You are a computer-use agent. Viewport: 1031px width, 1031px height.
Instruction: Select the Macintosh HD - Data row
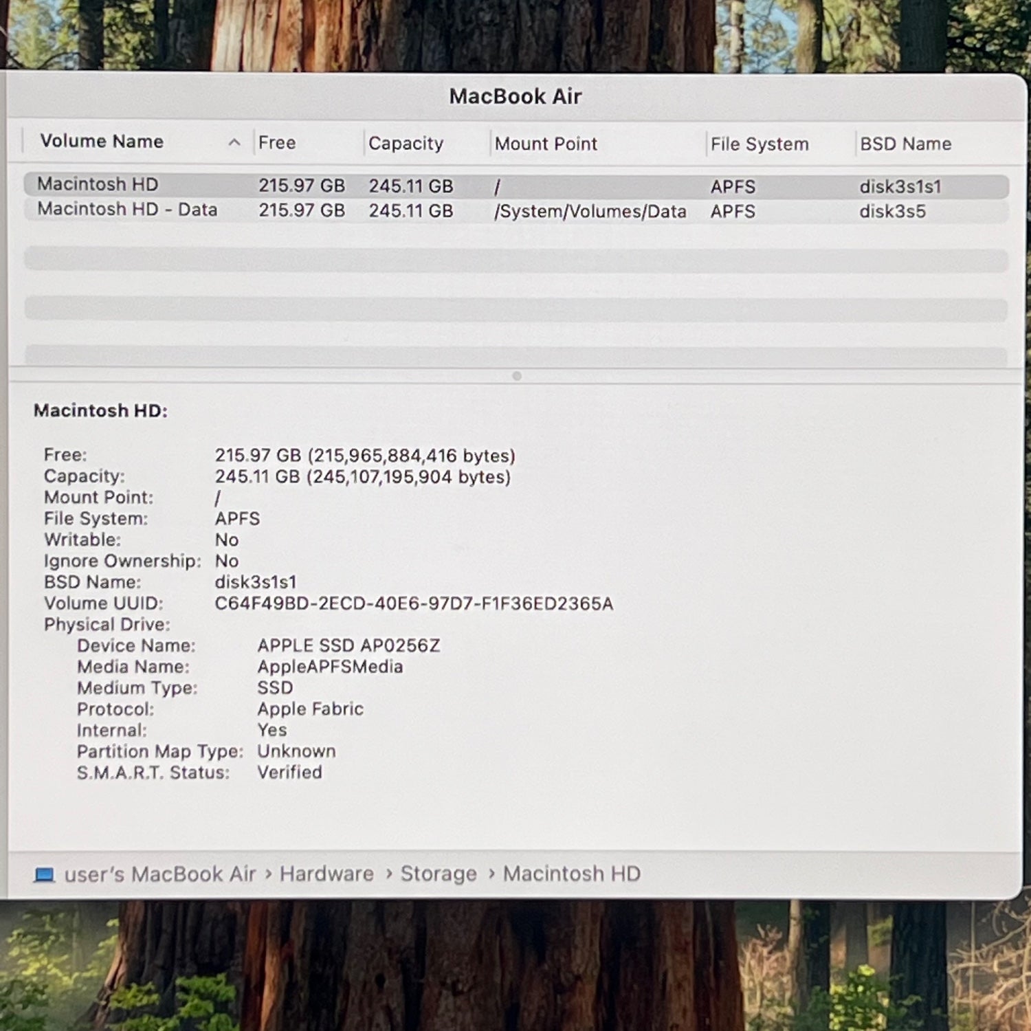coord(127,210)
